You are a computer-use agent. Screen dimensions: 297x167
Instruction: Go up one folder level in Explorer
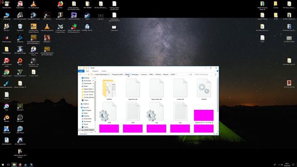[x=89, y=74]
